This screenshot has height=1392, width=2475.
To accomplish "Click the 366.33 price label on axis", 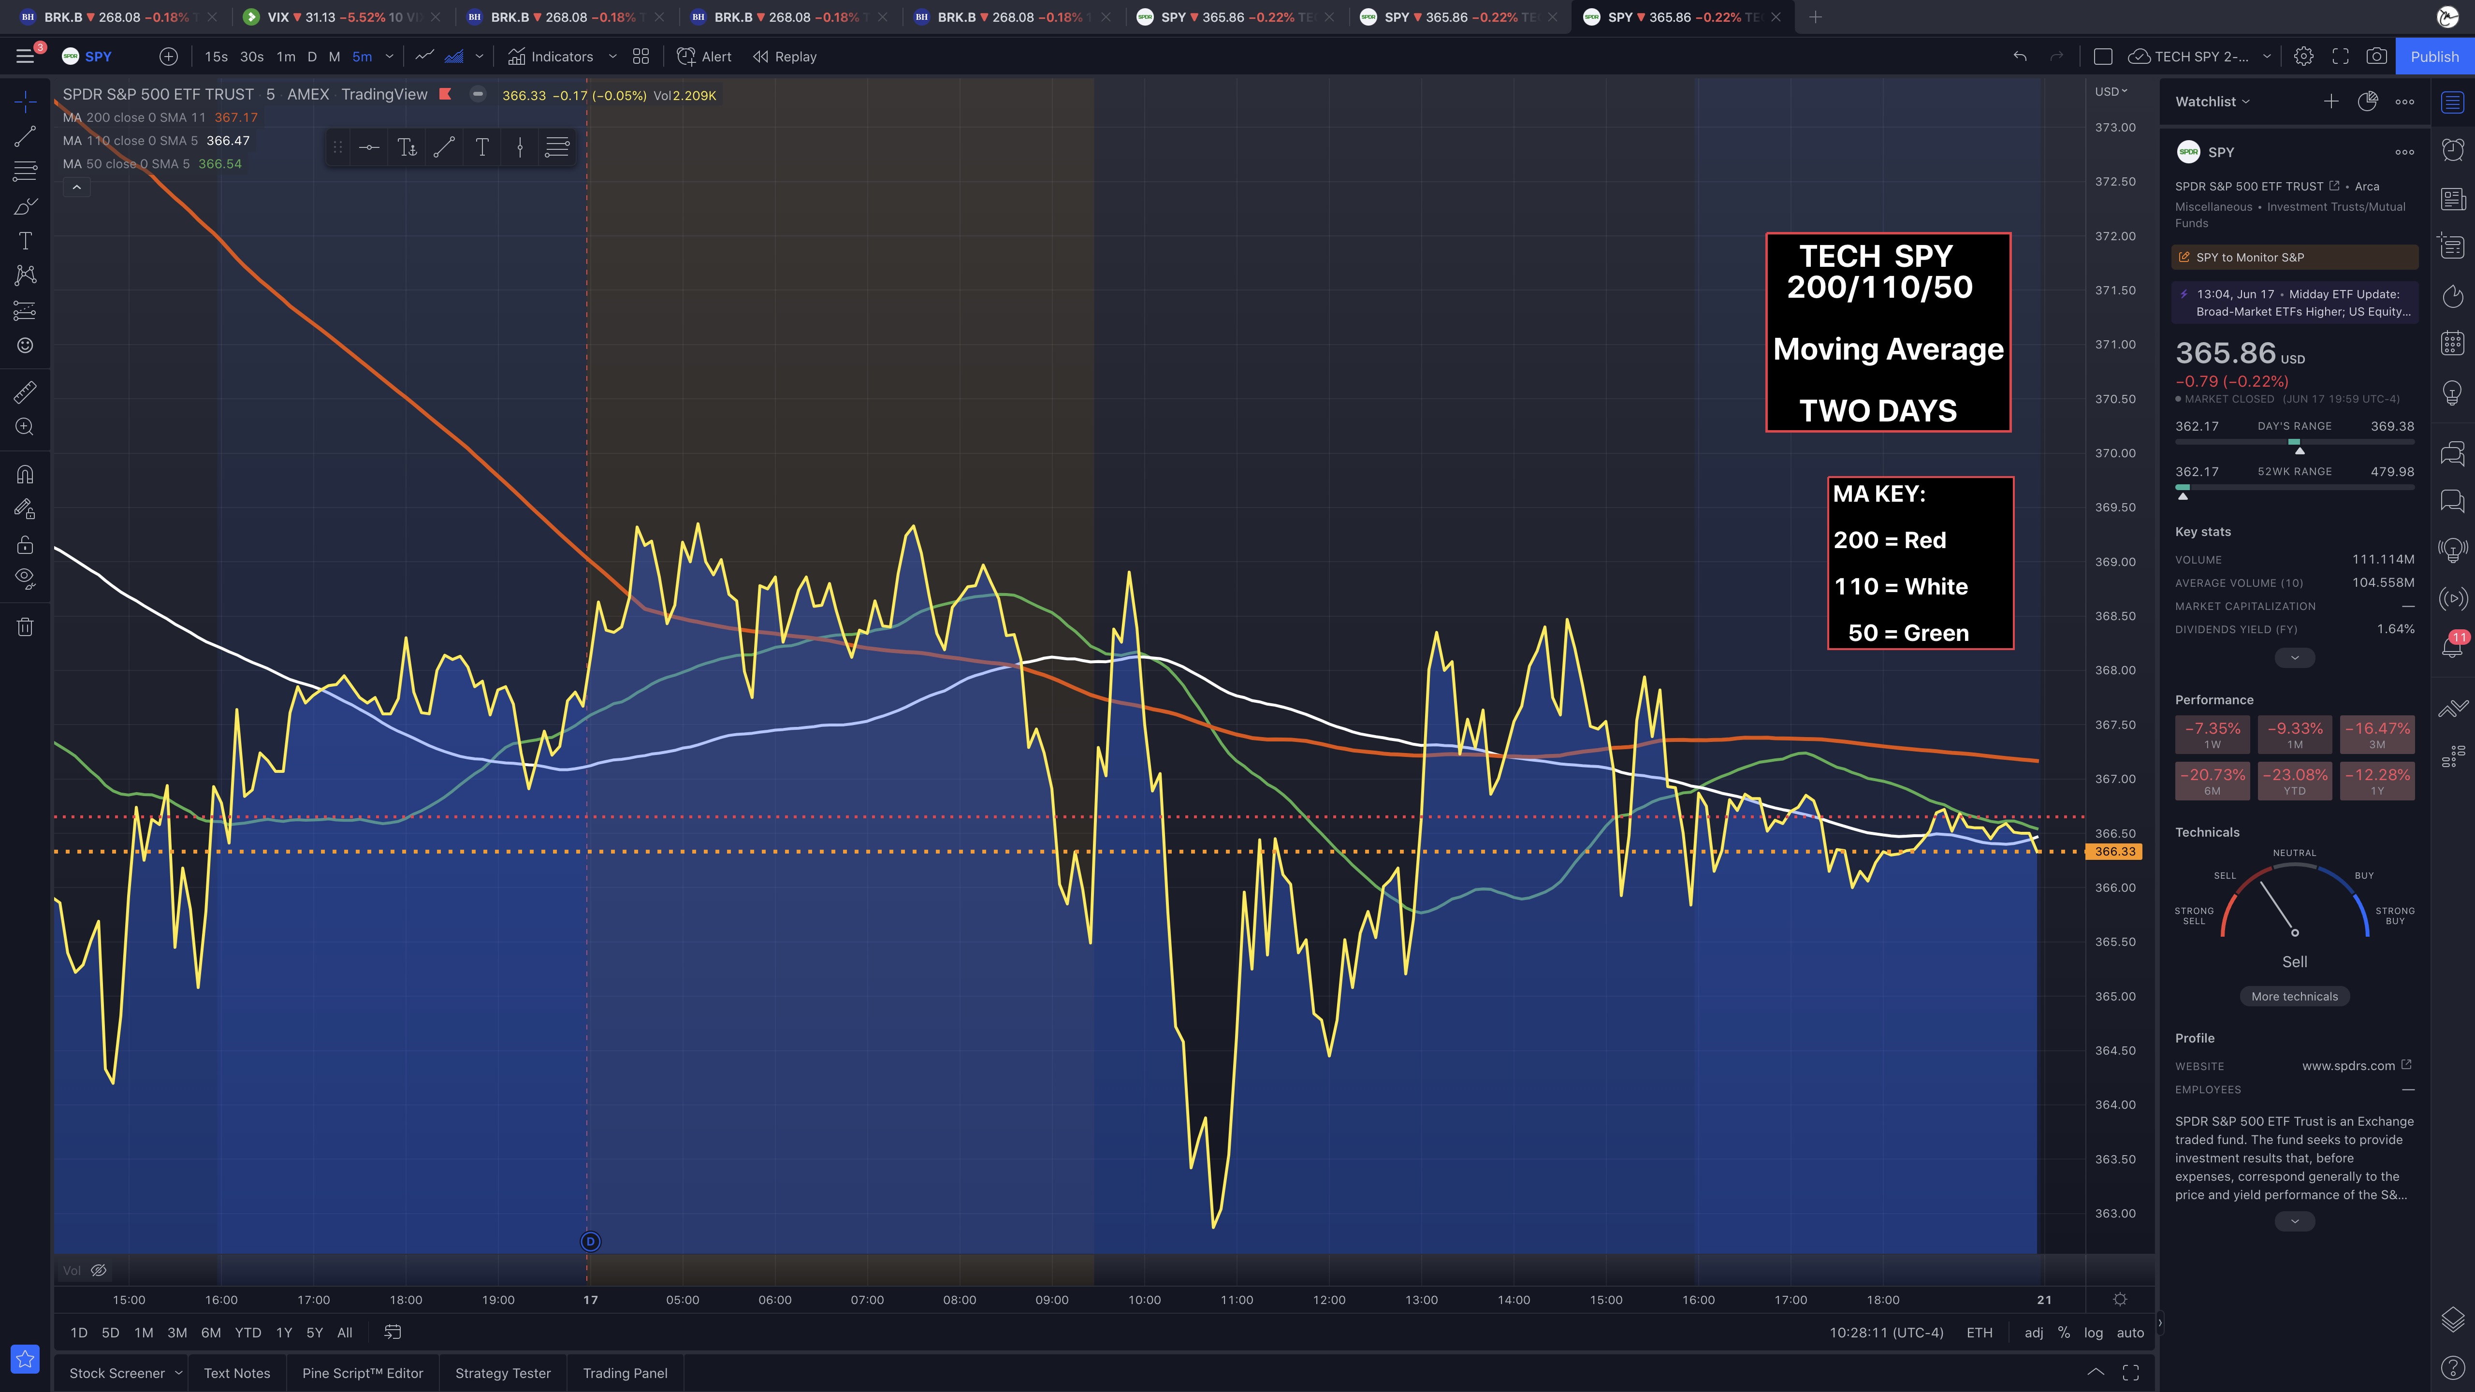I will (2115, 852).
